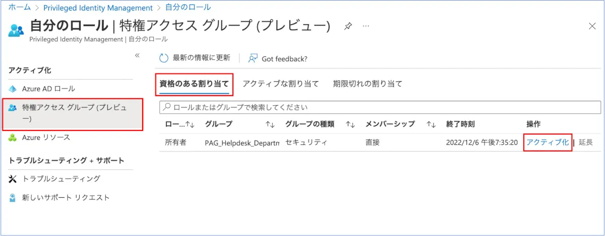
Task: Open the more options ellipsis in header
Action: [366, 26]
